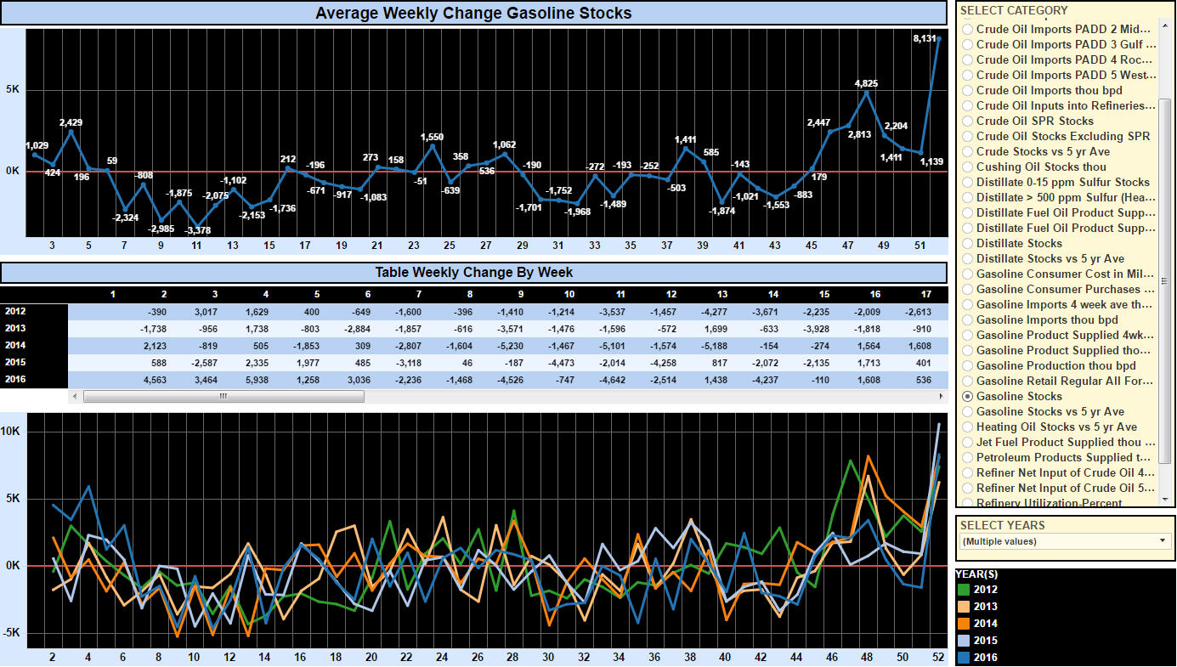Click Average Weekly Change Gasoline Stocks title
Viewport: 1177px width, 667px height.
[473, 13]
